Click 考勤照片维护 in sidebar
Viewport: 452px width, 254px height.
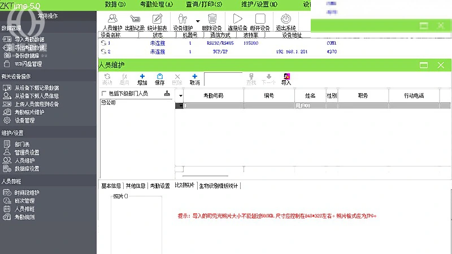(x=29, y=112)
